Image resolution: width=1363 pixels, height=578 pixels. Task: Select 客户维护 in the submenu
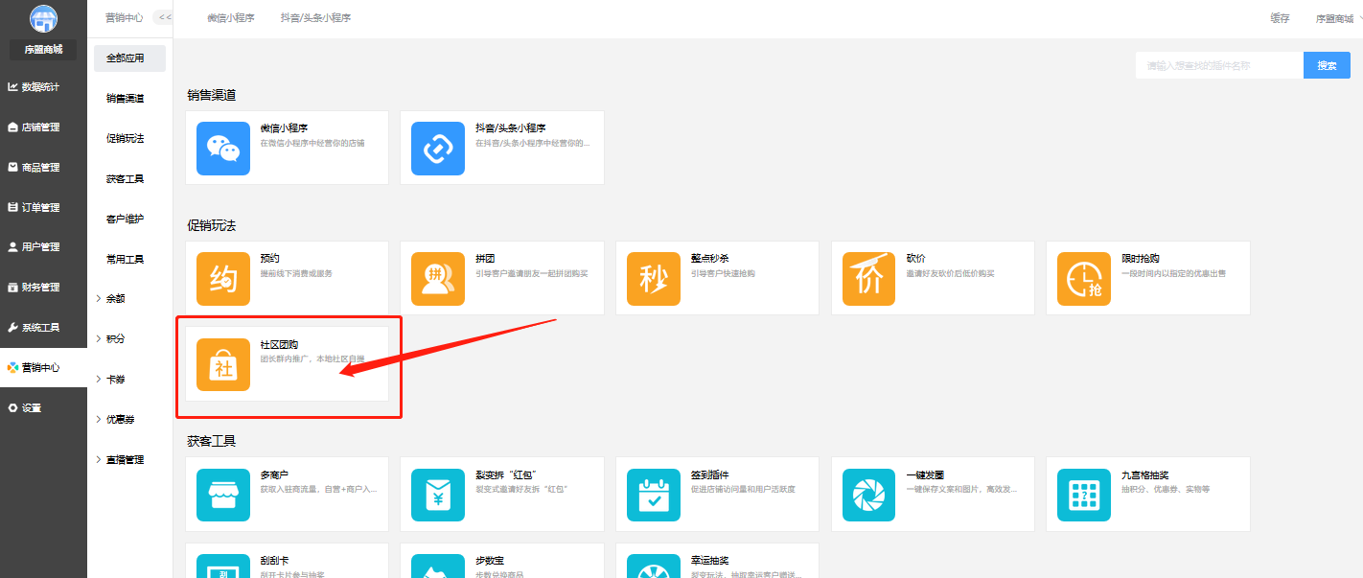click(x=125, y=220)
